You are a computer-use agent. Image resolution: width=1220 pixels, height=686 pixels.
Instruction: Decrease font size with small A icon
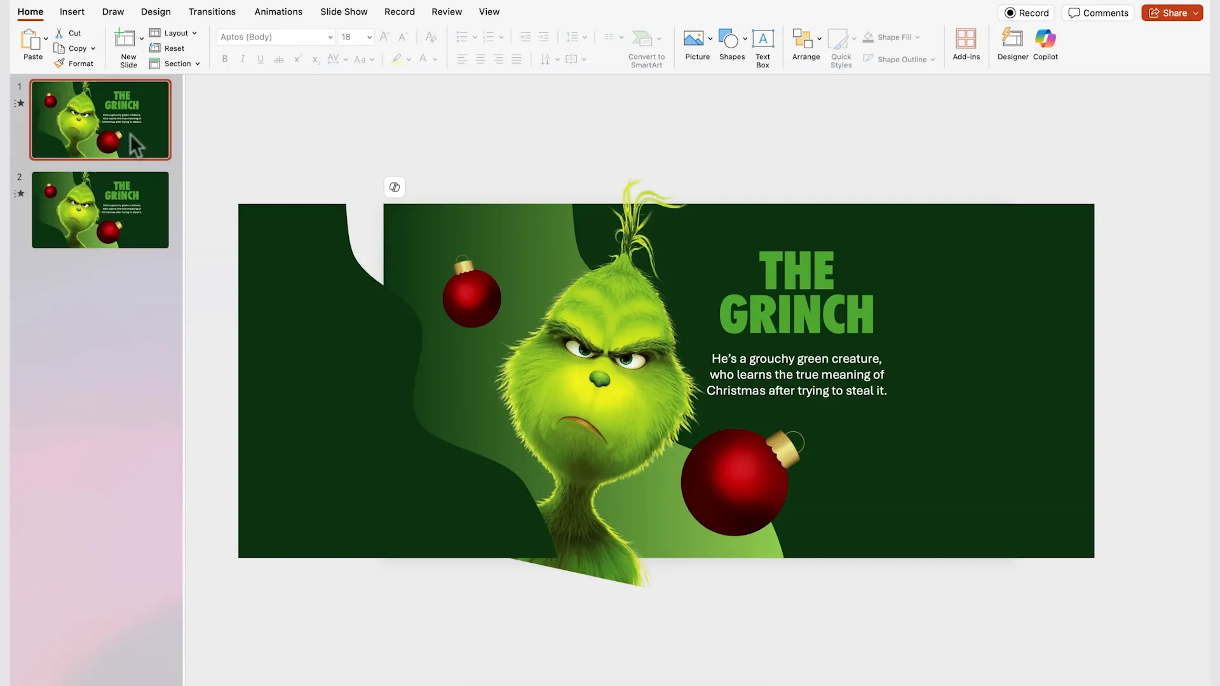point(402,37)
